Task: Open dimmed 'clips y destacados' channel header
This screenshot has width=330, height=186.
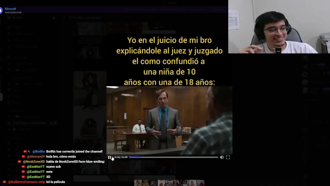Action: tap(86, 18)
